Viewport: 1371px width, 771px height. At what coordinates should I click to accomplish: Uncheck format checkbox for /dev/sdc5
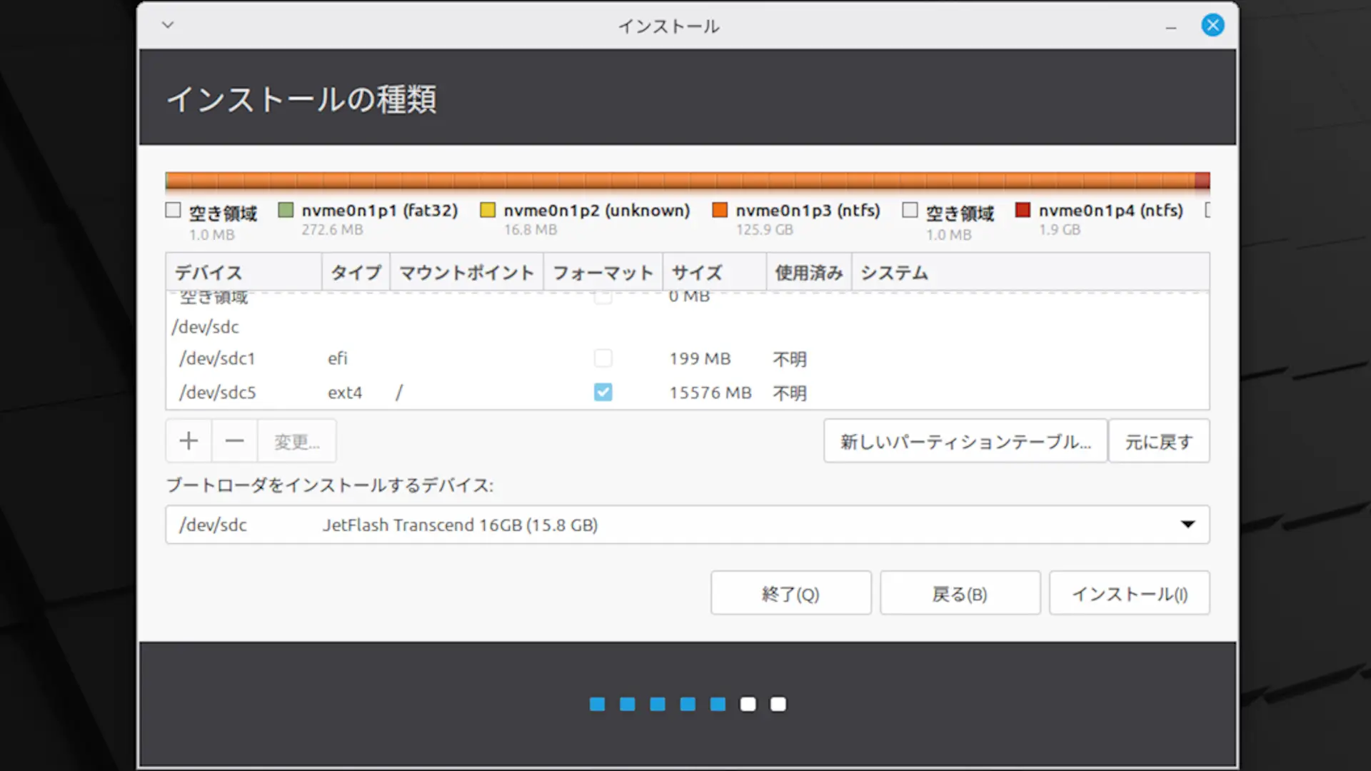coord(603,392)
